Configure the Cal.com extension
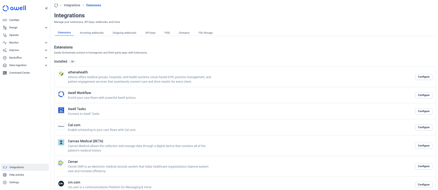 point(424,127)
